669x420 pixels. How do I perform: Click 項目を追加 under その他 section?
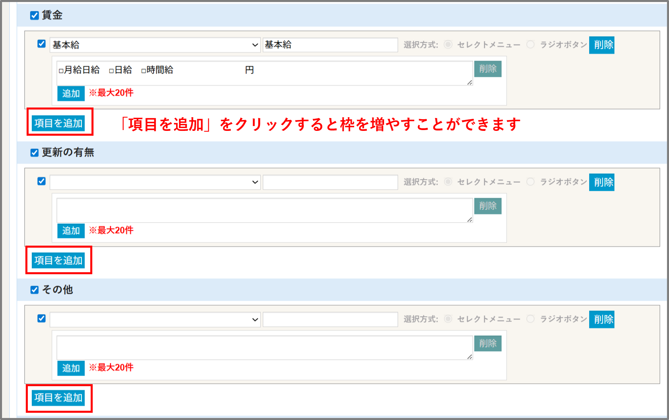click(58, 398)
